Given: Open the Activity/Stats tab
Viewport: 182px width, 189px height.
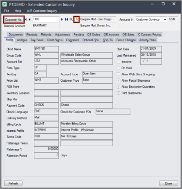Looking at the screenshot, I should 147,40.
